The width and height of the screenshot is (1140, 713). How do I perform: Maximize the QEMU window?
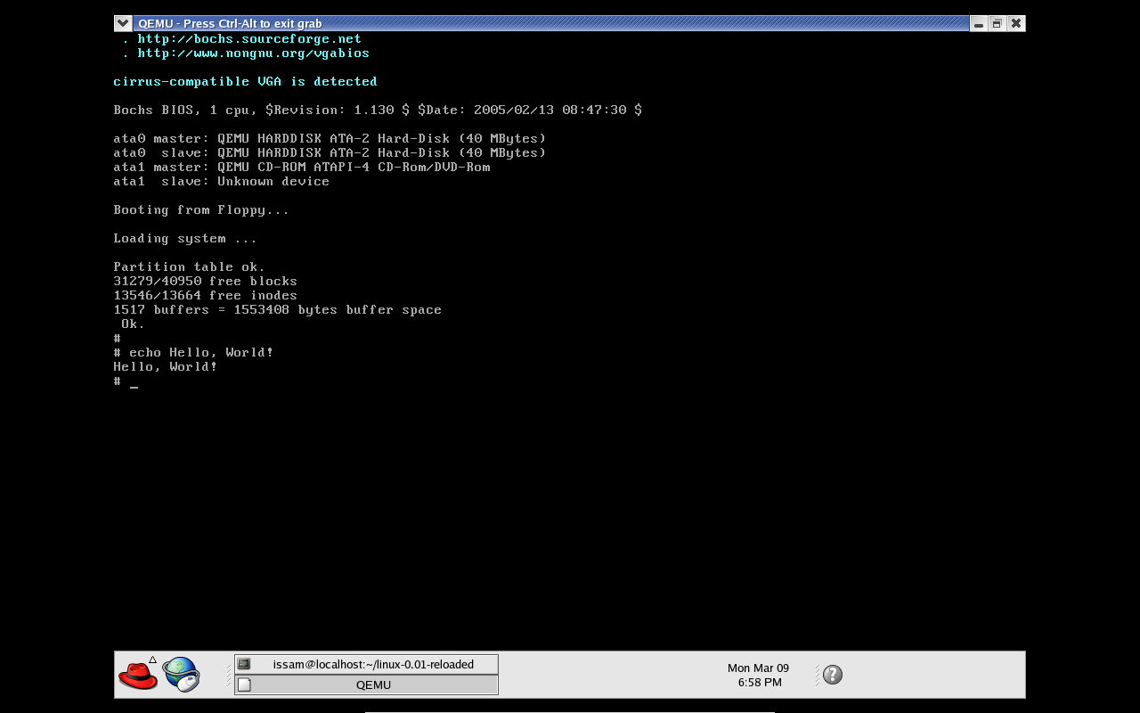tap(997, 23)
